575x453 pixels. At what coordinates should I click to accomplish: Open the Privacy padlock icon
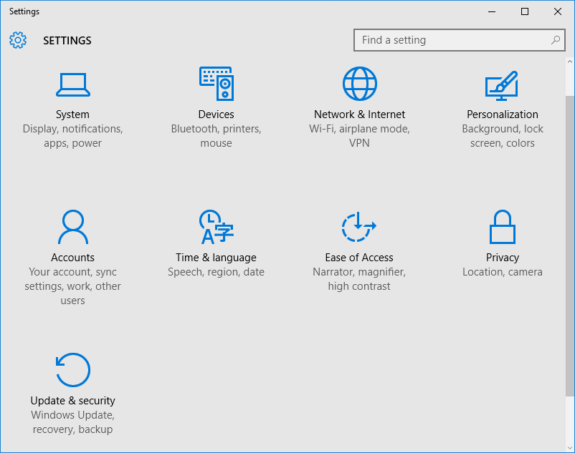503,227
